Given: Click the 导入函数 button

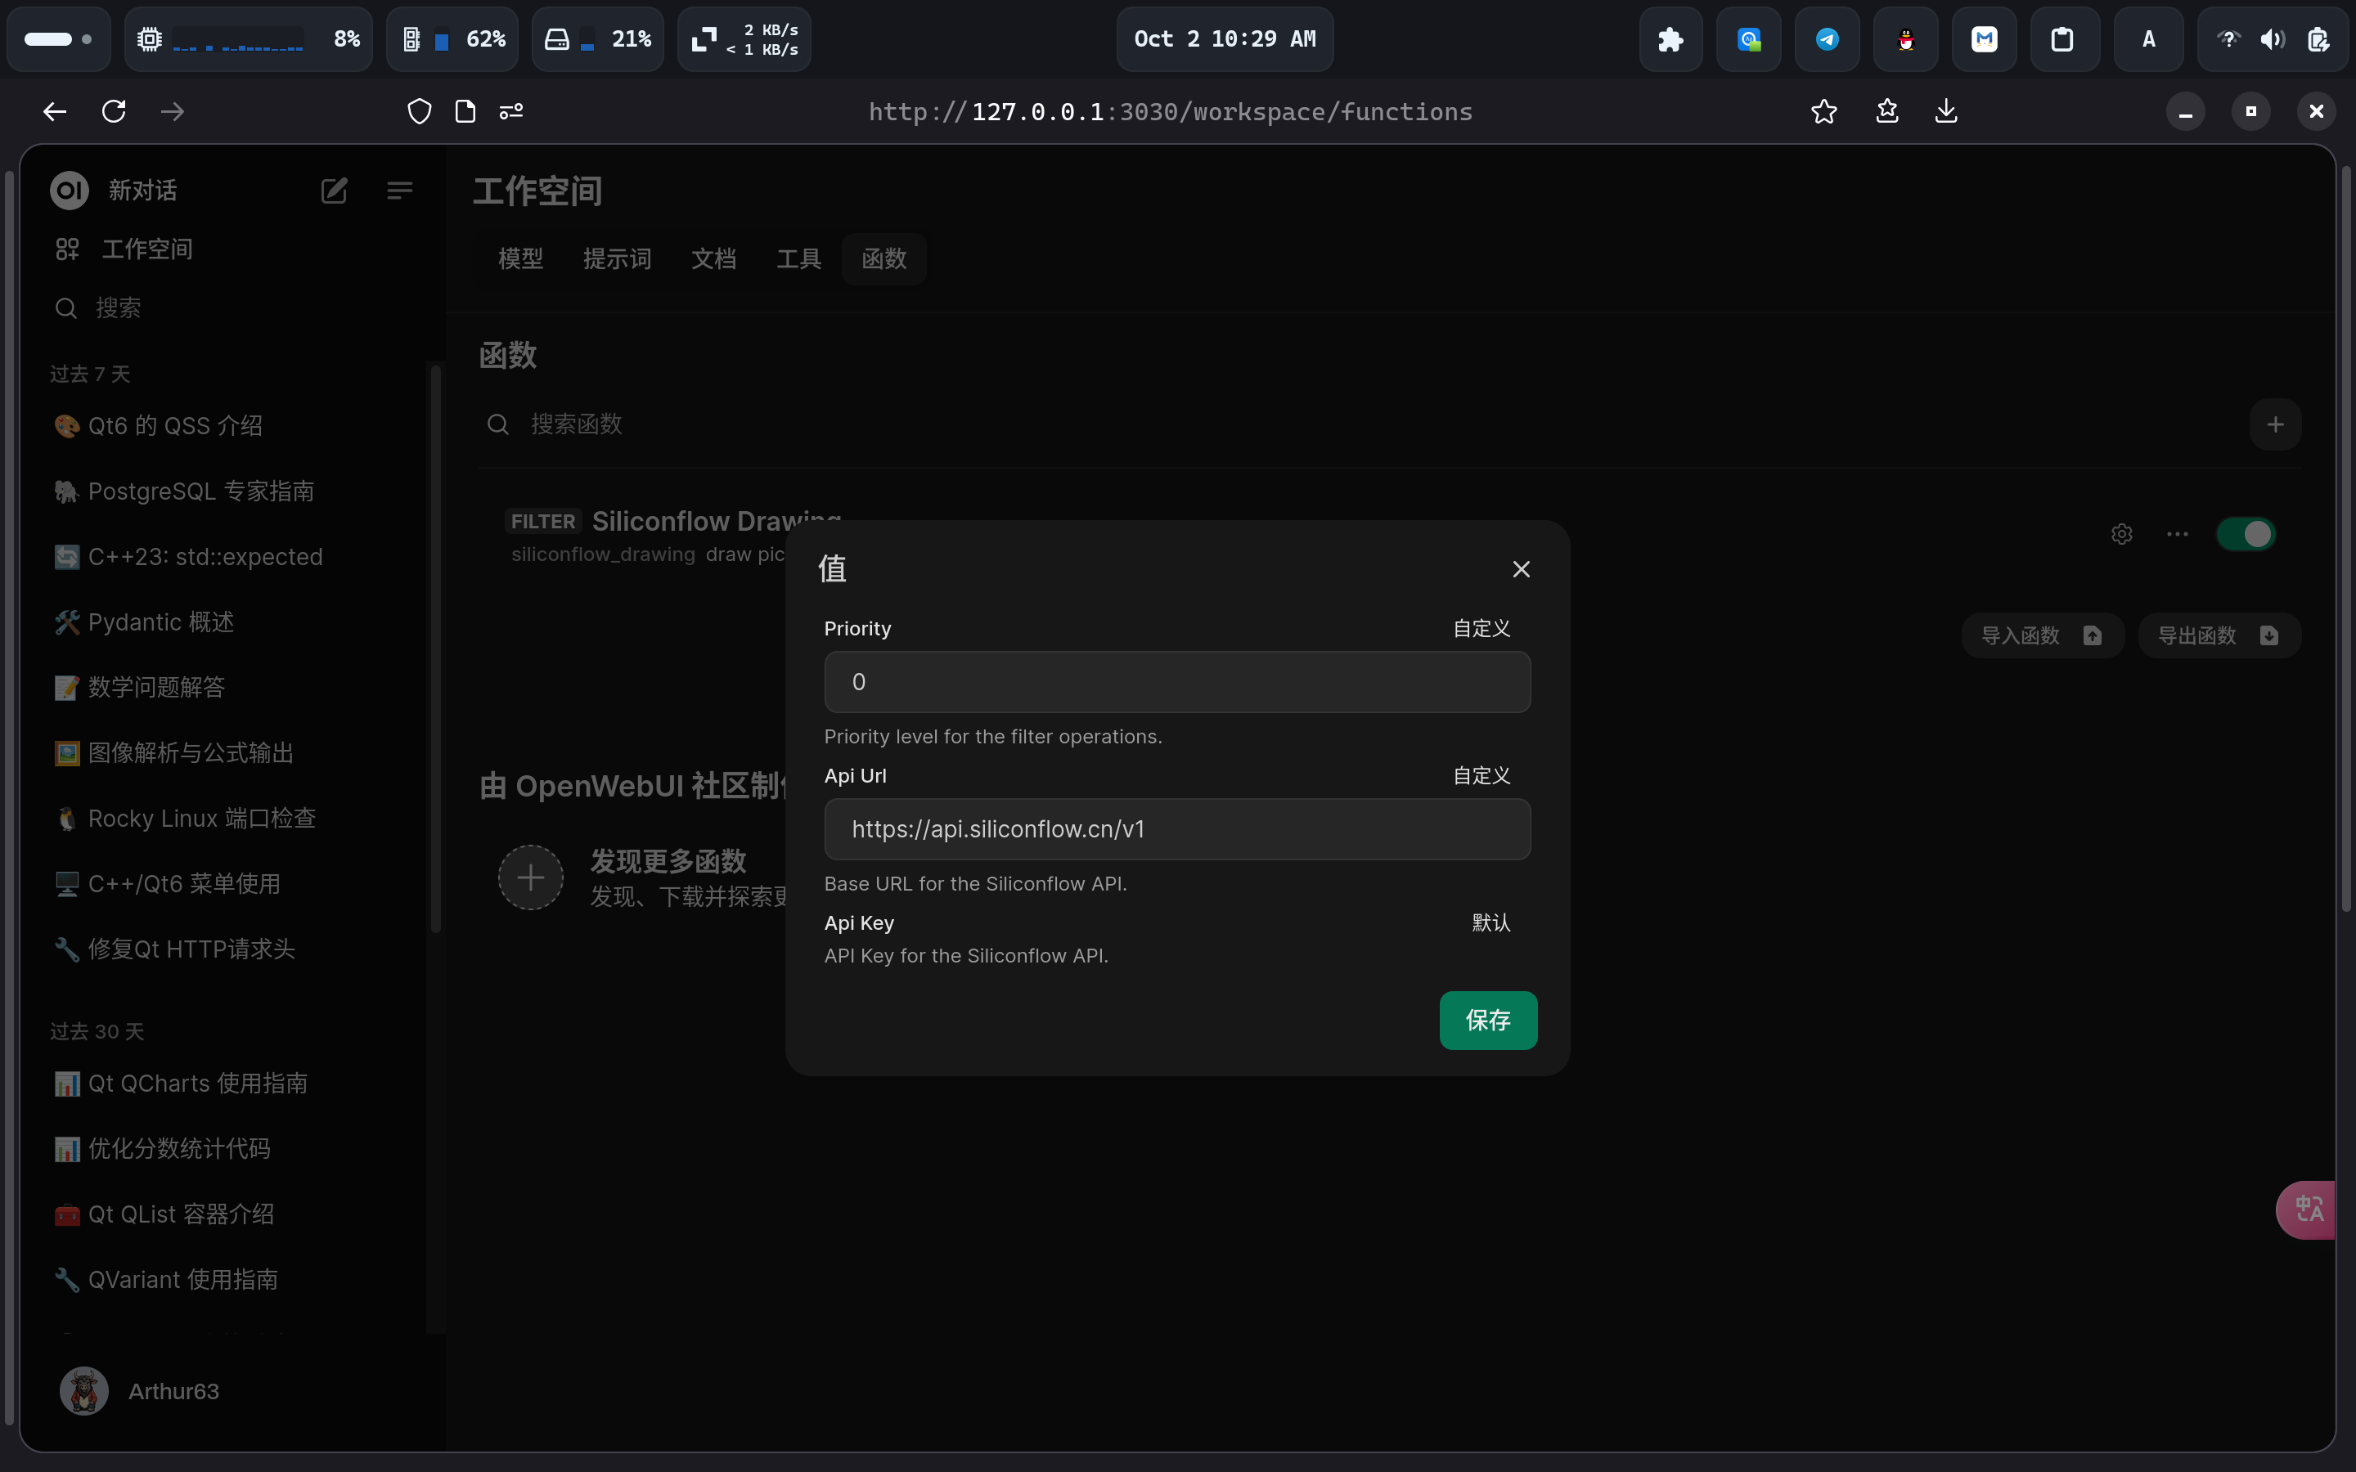Looking at the screenshot, I should click(2042, 635).
